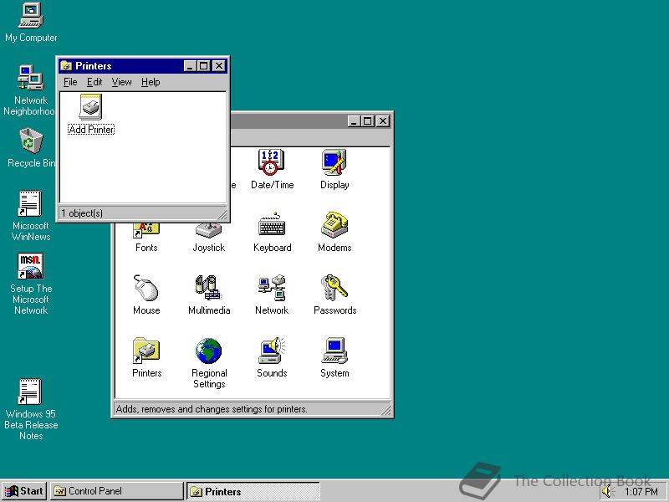Click the Control Panel window resize grip

click(386, 409)
